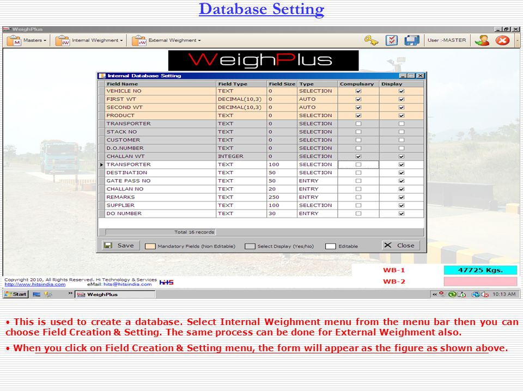Expand quick launch overflow chevron
The height and width of the screenshot is (392, 523).
[70, 293]
